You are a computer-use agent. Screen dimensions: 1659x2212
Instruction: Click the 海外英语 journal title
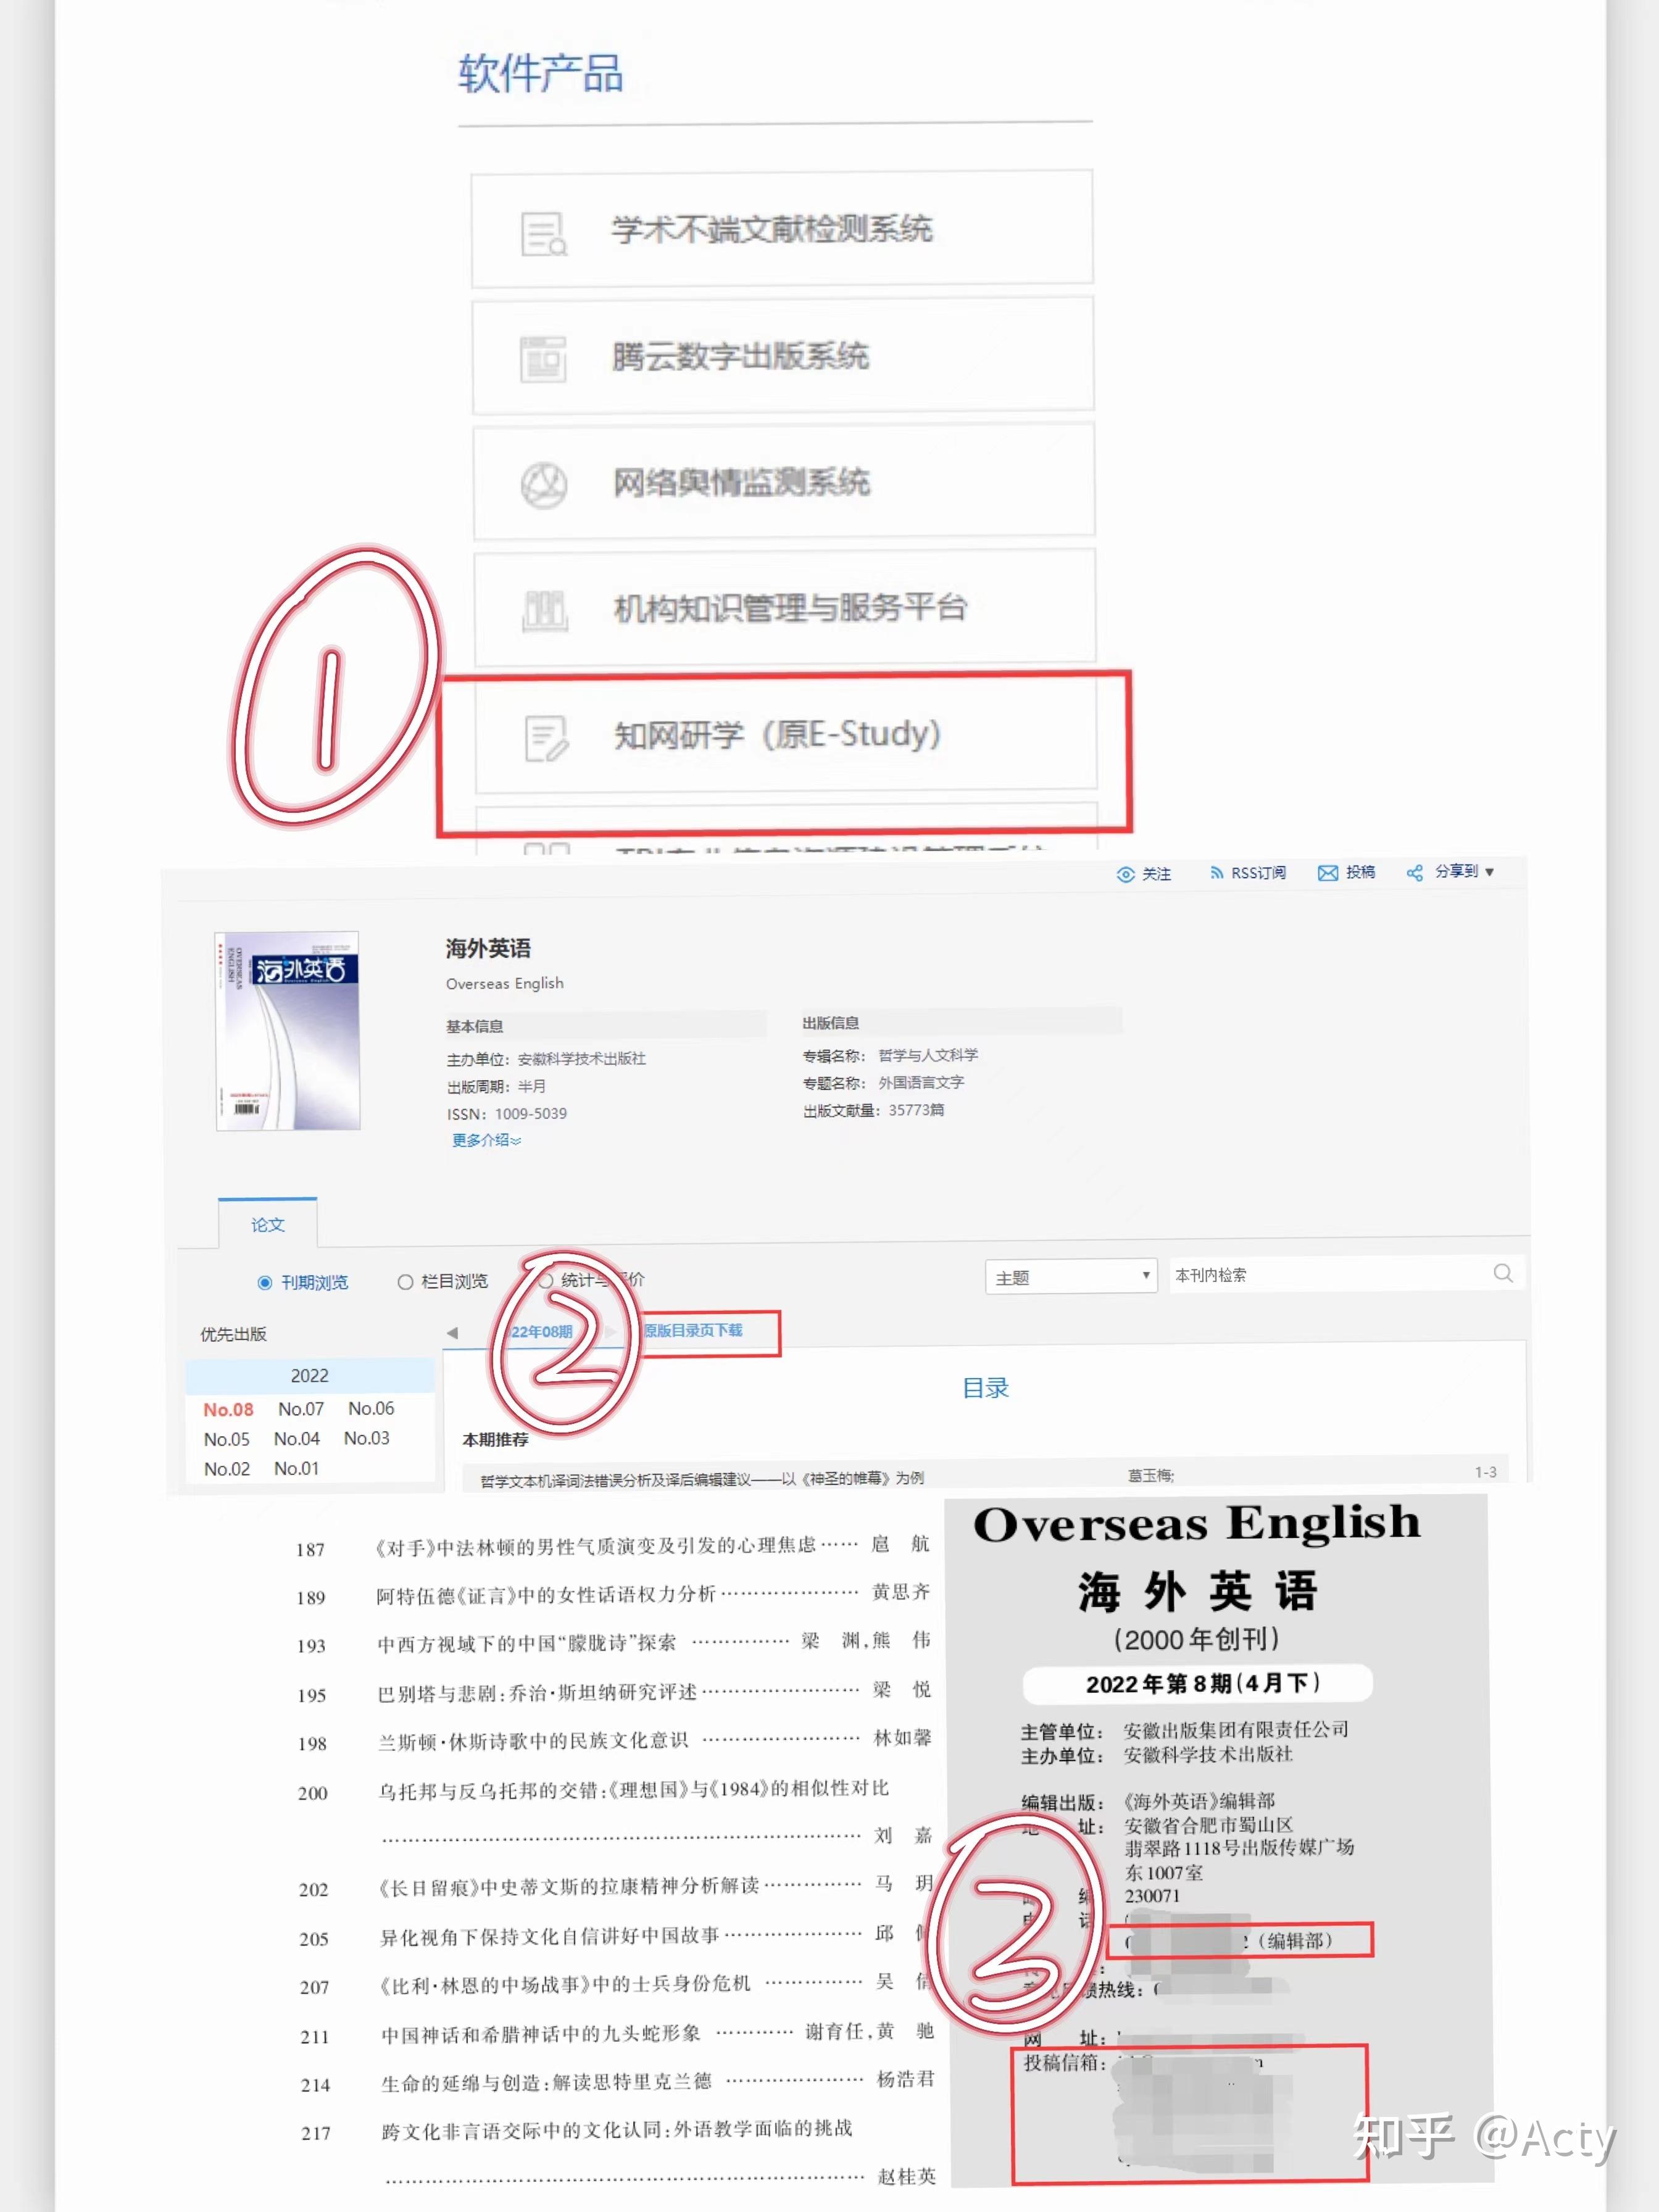[x=488, y=948]
